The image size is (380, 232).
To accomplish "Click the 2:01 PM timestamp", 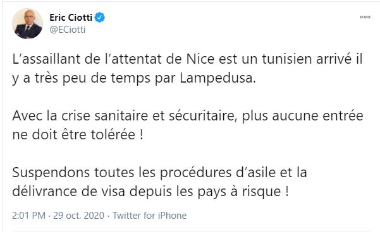I will pos(28,216).
